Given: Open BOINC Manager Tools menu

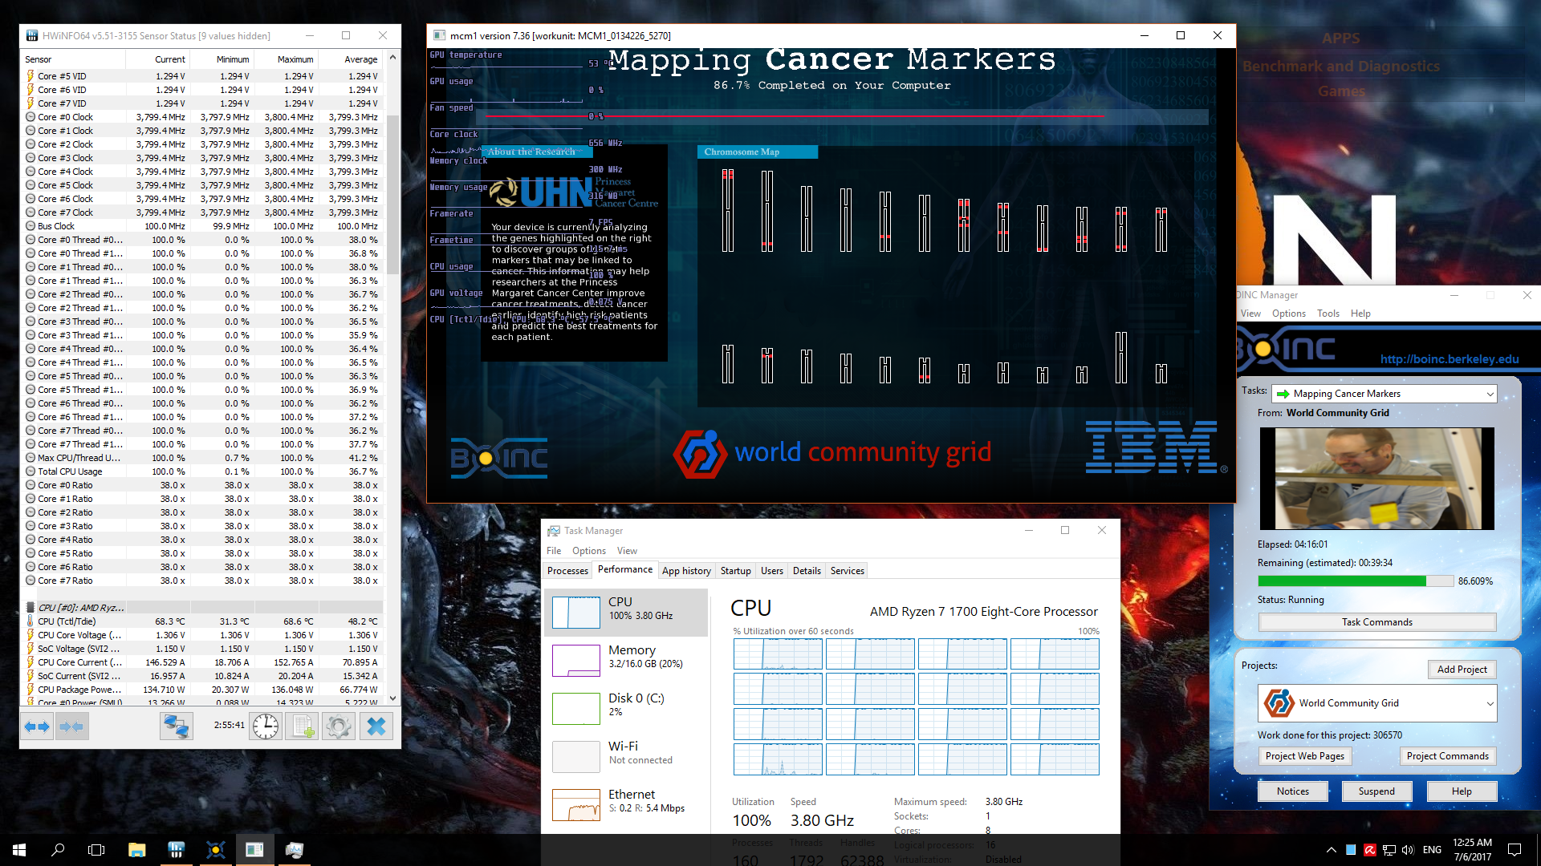Looking at the screenshot, I should 1328,314.
